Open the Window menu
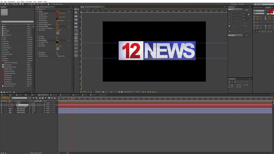Viewport: 274px width, 154px height. tap(40, 2)
